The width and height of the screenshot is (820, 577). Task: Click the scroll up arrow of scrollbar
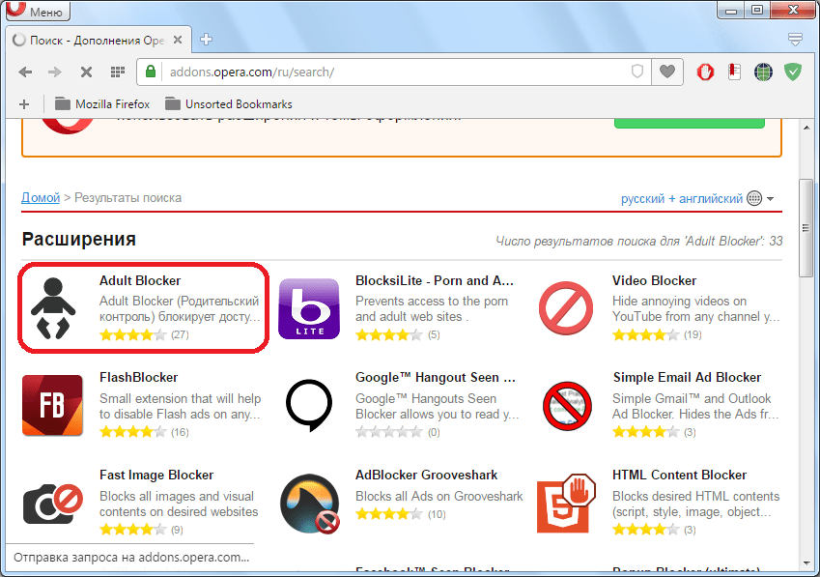[x=806, y=128]
